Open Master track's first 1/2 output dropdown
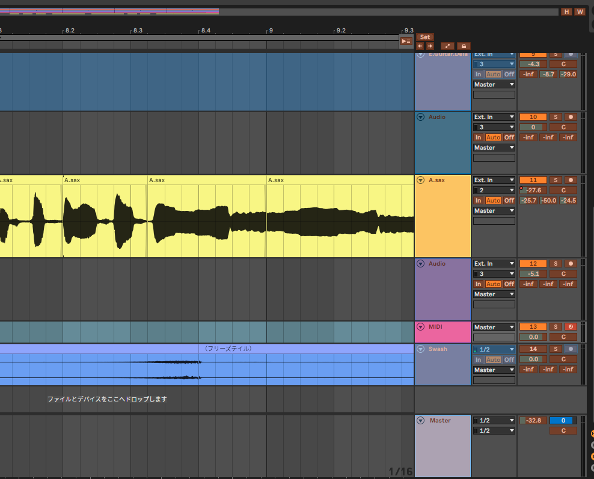 click(494, 421)
